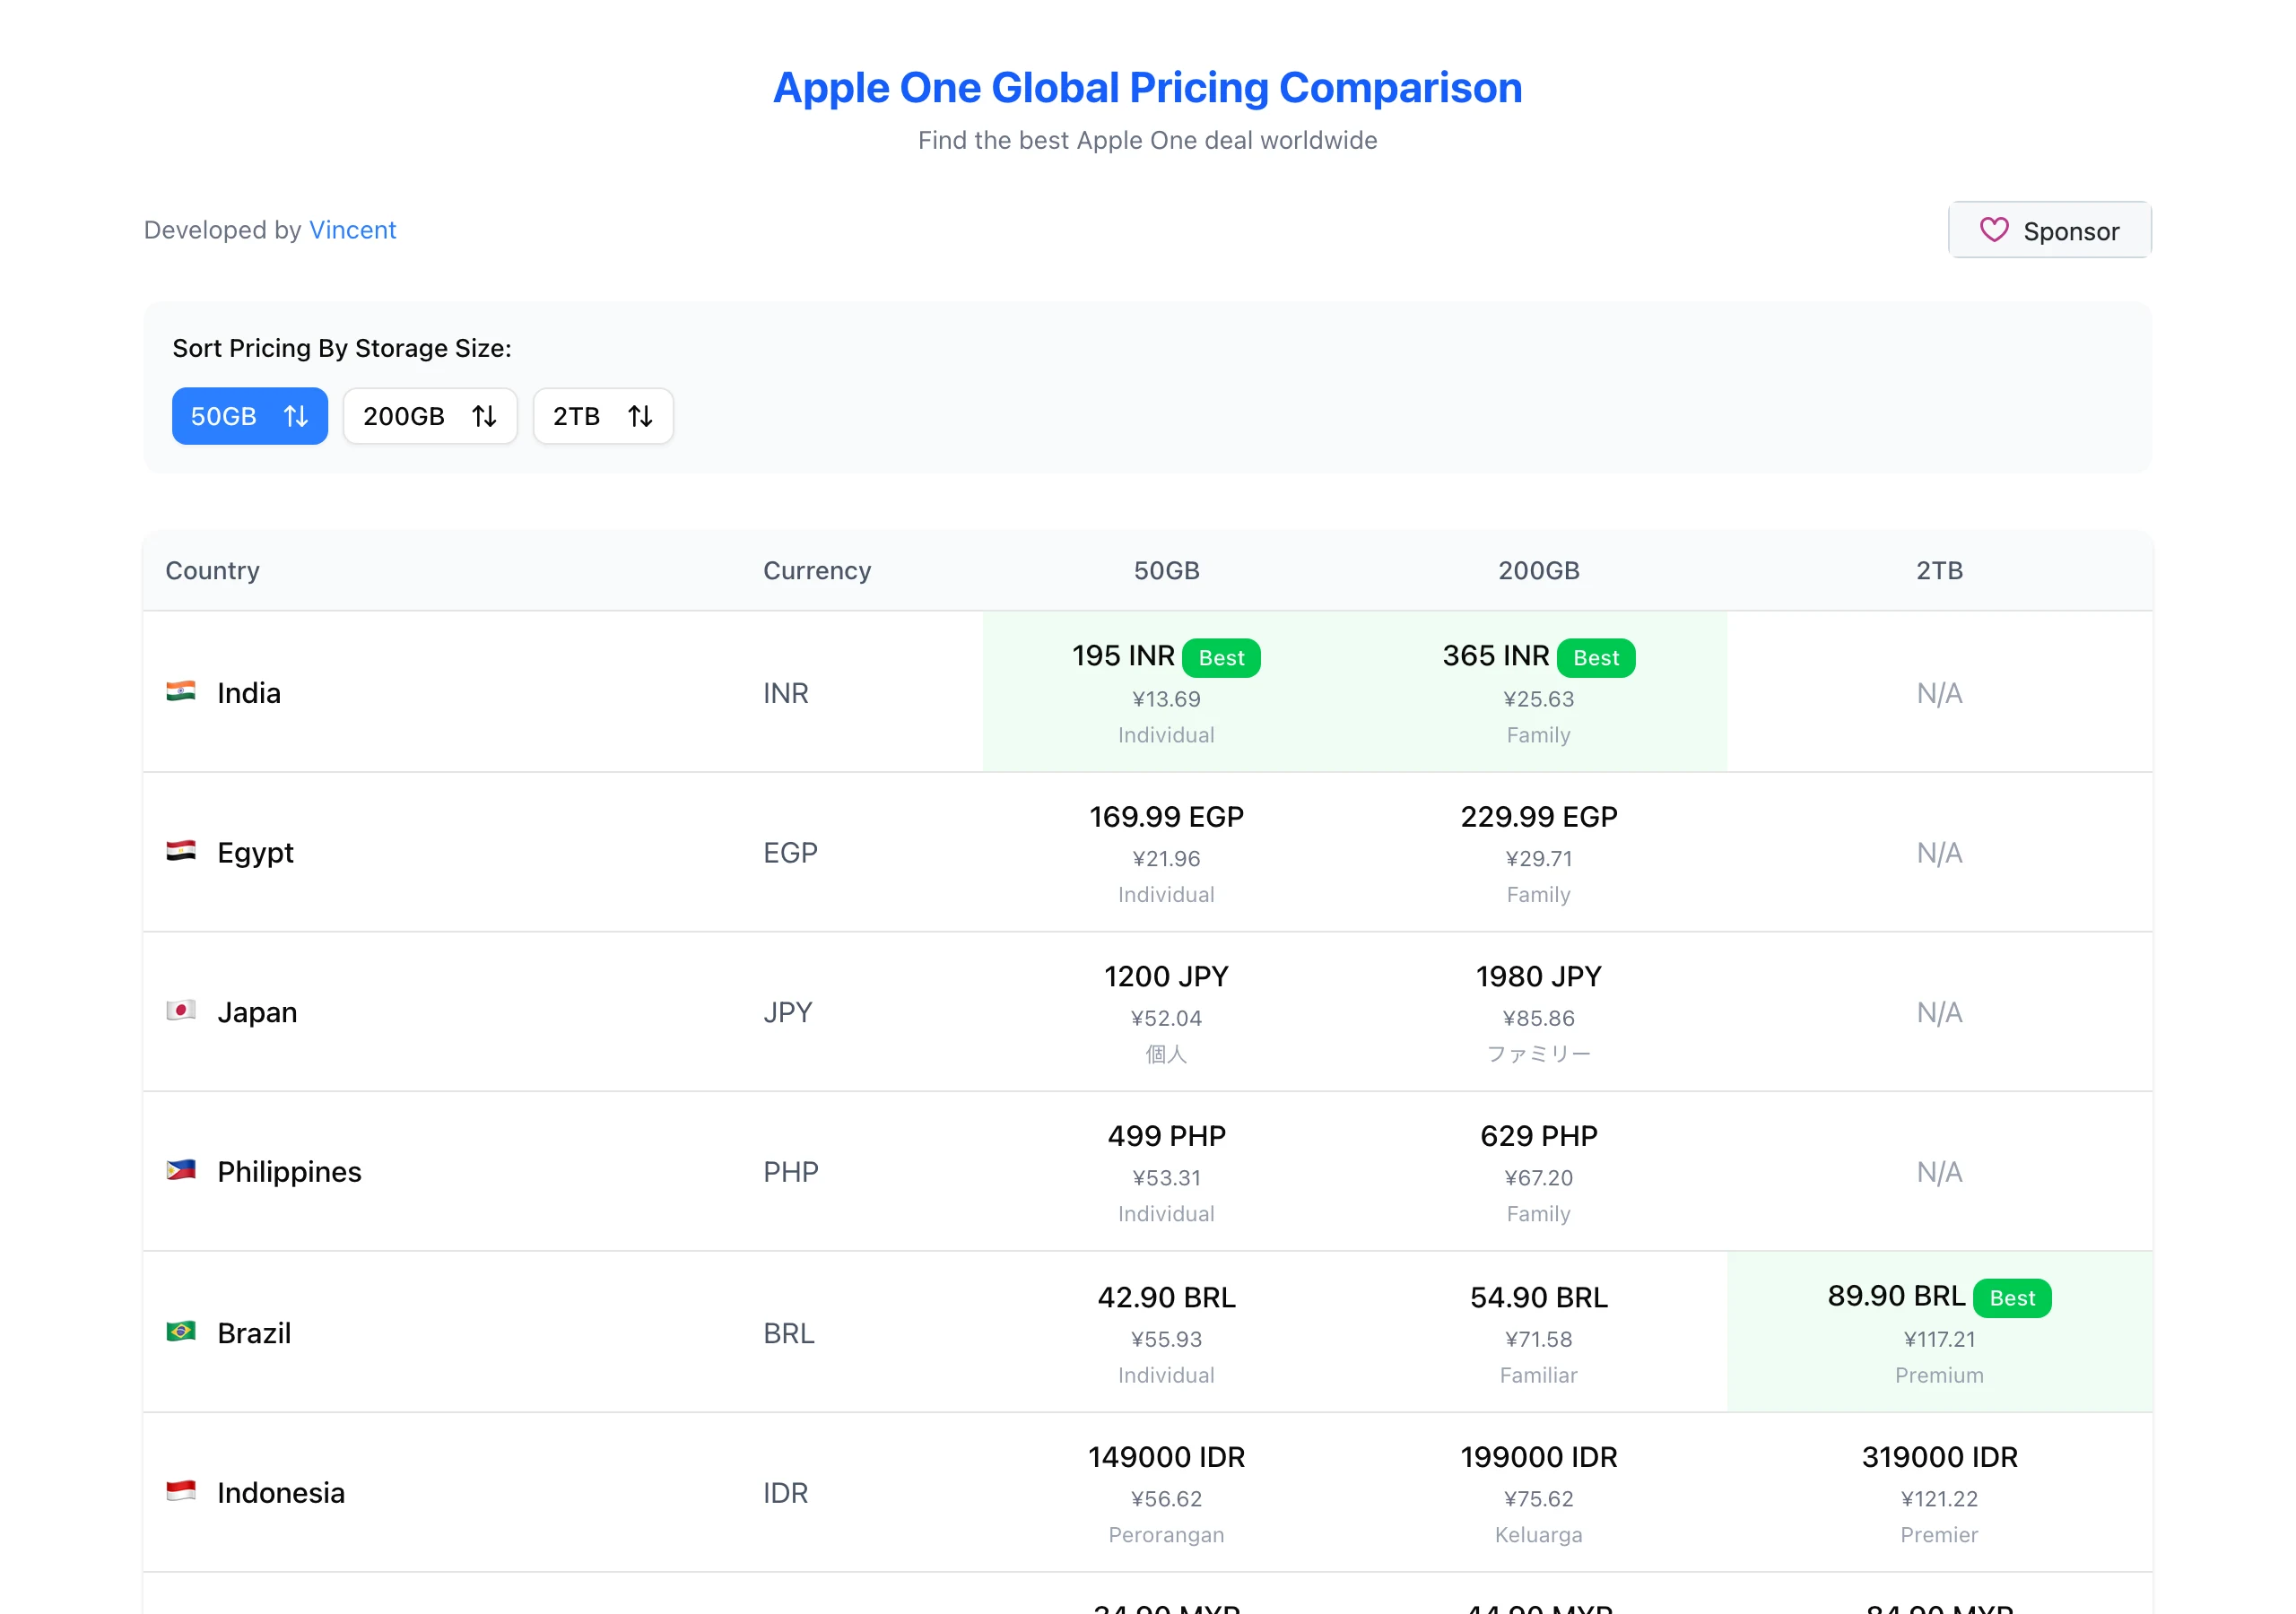Click the sort arrows icon on 50GB
Screen dimensions: 2296x1614
(x=296, y=416)
